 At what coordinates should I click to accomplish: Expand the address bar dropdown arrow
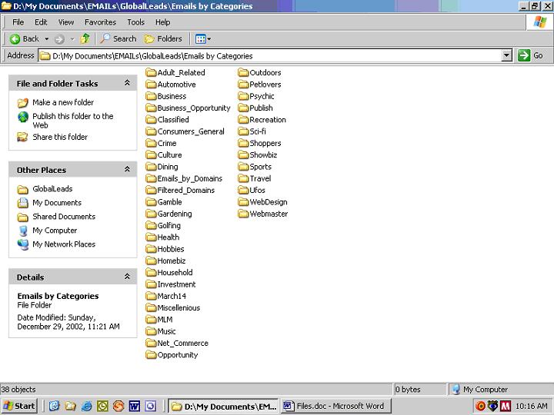click(506, 55)
